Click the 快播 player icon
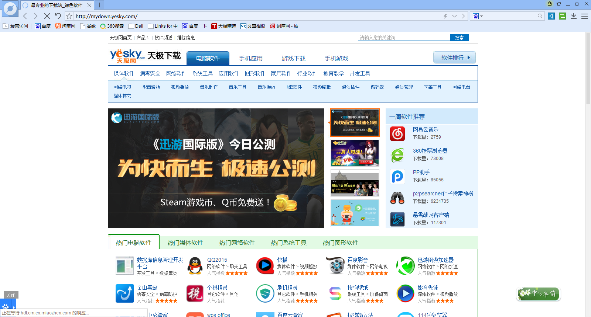The image size is (591, 317). click(x=265, y=266)
